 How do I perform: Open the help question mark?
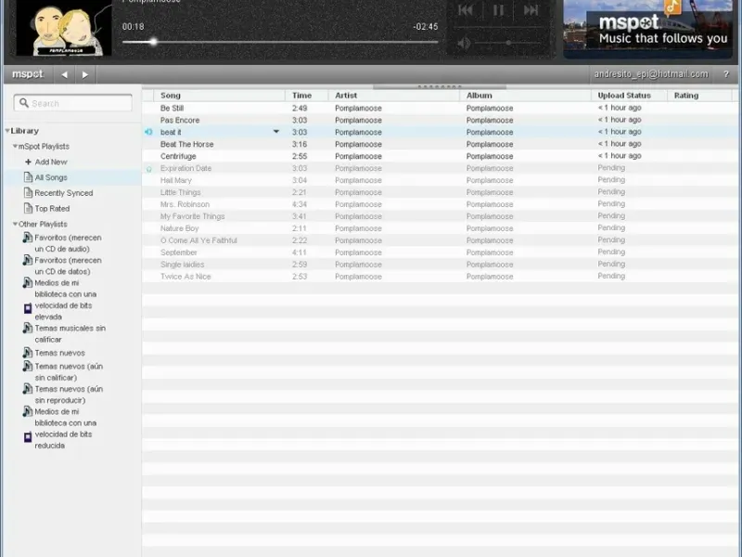[x=726, y=74]
